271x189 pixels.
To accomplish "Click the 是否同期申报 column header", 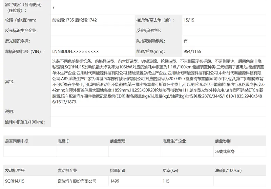I will pyautogui.click(x=17, y=141).
